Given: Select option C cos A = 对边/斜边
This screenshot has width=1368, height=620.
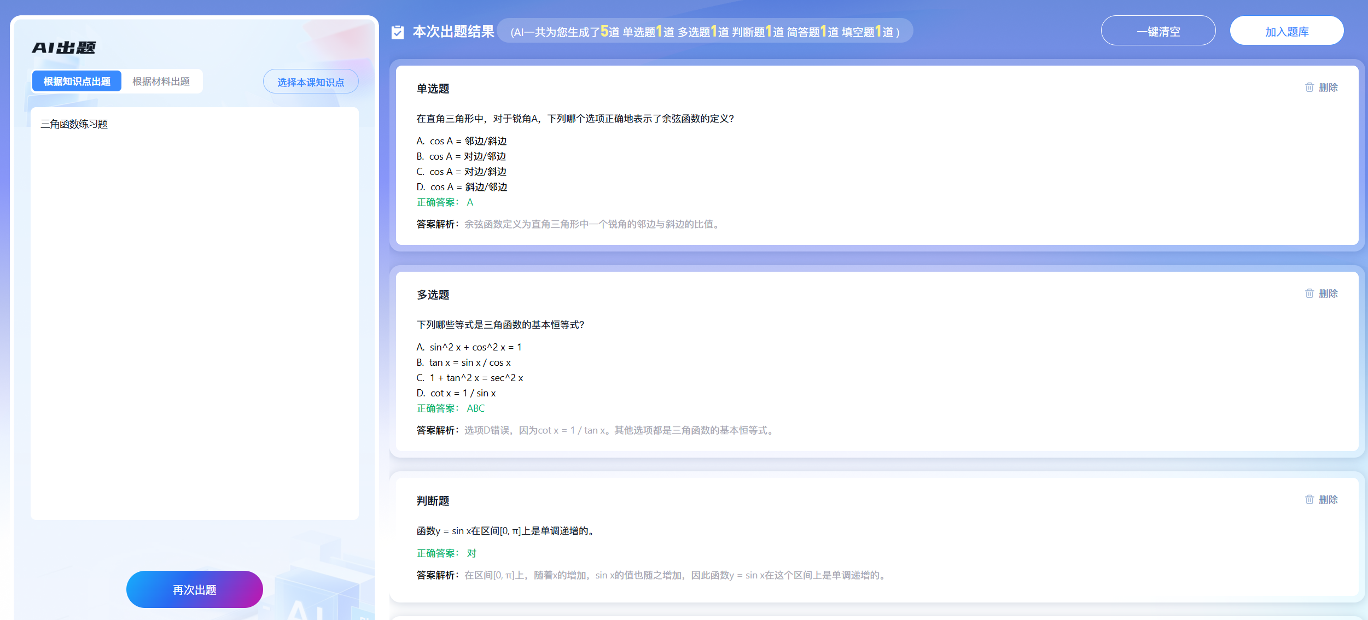Looking at the screenshot, I should (461, 172).
